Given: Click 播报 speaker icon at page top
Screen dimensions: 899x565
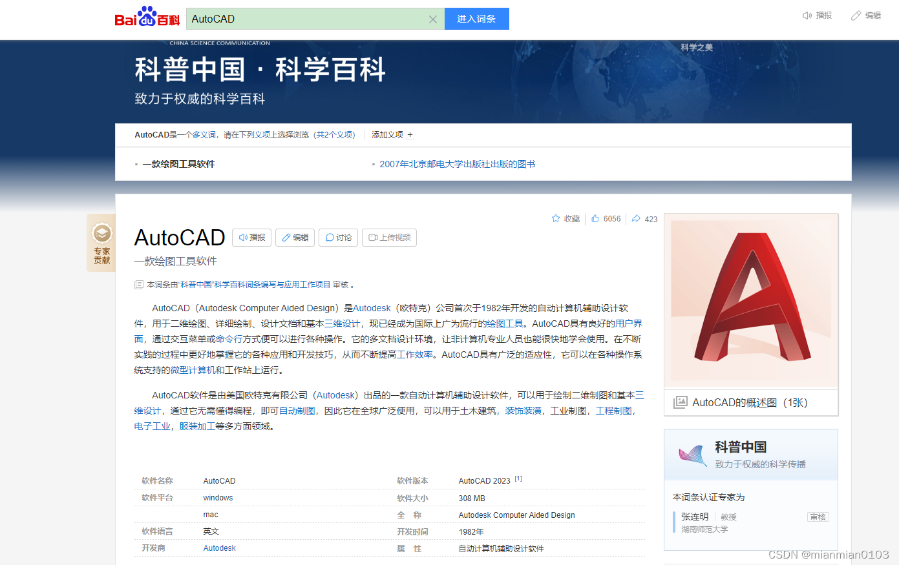Looking at the screenshot, I should tap(807, 15).
